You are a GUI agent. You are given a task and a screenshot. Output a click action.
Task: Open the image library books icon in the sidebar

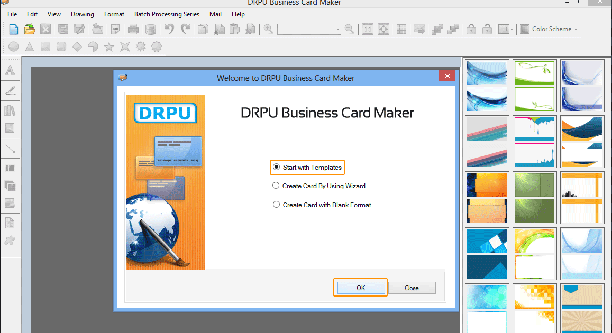pyautogui.click(x=10, y=110)
